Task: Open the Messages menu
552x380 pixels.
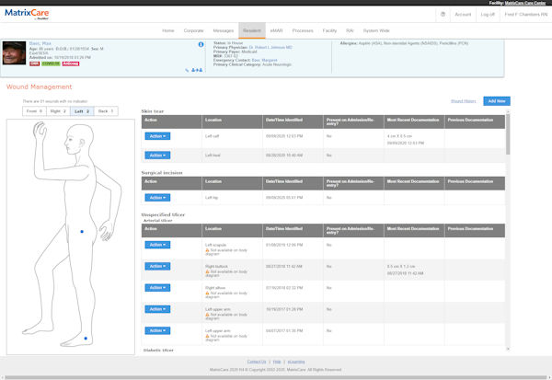Action: click(224, 30)
